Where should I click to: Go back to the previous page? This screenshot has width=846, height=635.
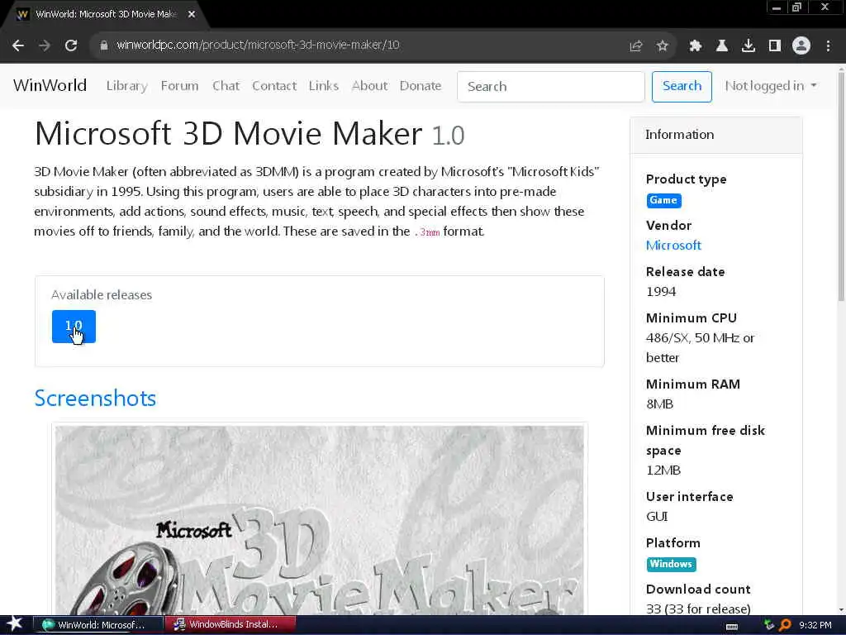(18, 45)
